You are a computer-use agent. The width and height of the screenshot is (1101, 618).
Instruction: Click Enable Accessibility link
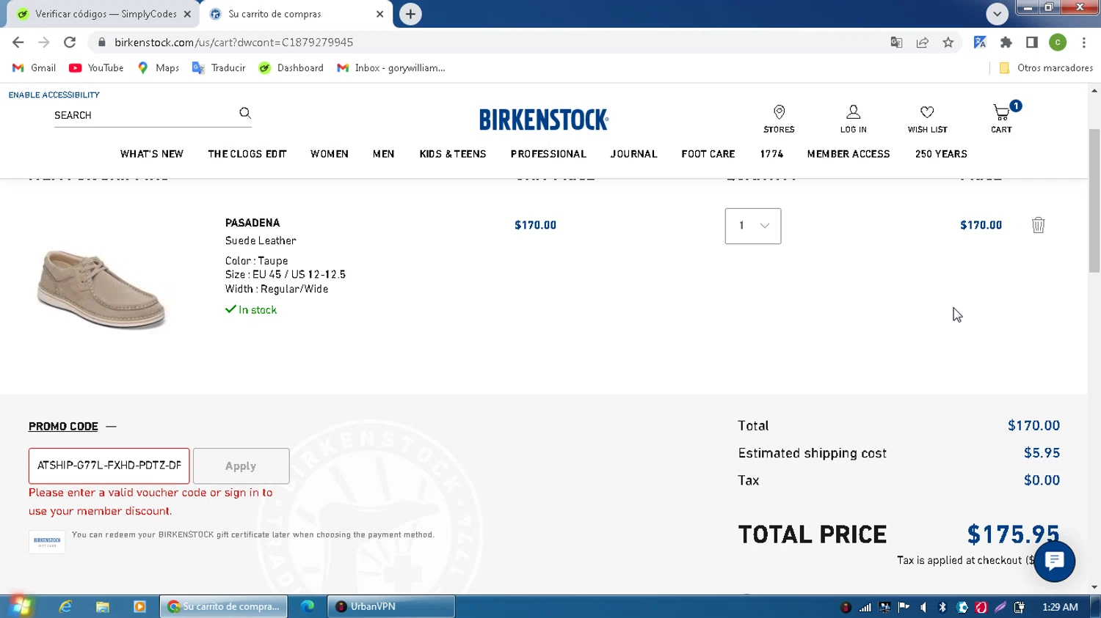click(x=54, y=95)
